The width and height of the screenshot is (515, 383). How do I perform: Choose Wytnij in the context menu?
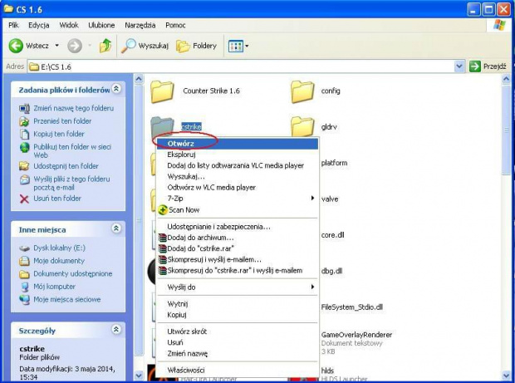[x=237, y=304]
